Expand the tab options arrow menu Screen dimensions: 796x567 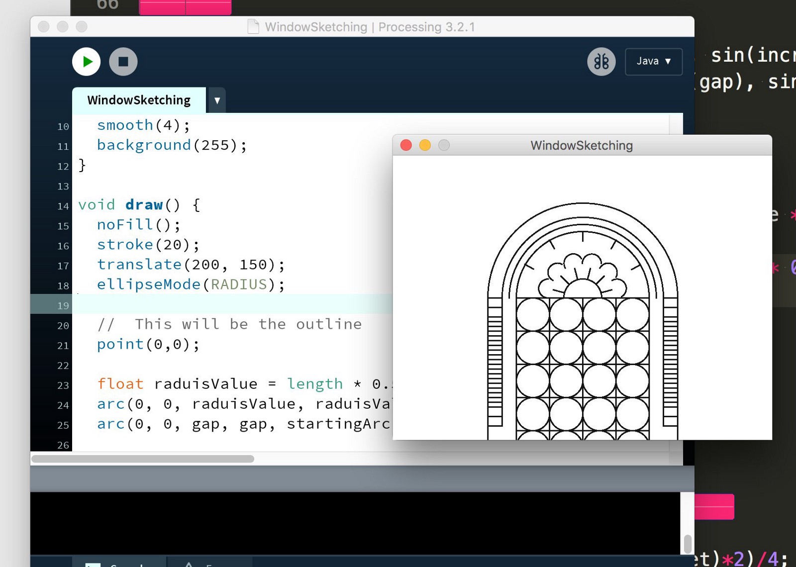(217, 100)
